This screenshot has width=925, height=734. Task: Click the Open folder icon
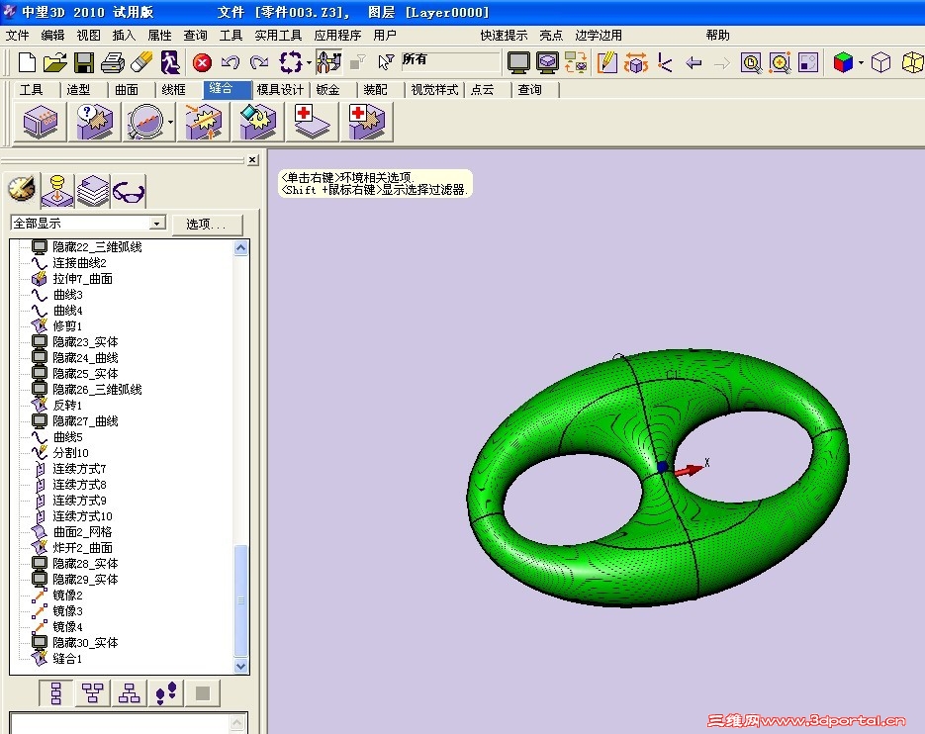point(54,62)
